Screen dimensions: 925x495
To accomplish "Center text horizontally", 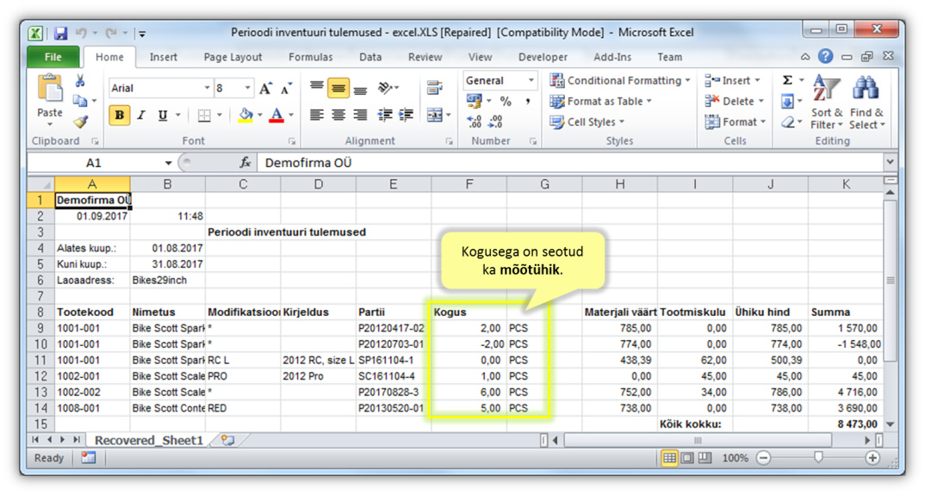I will click(338, 115).
